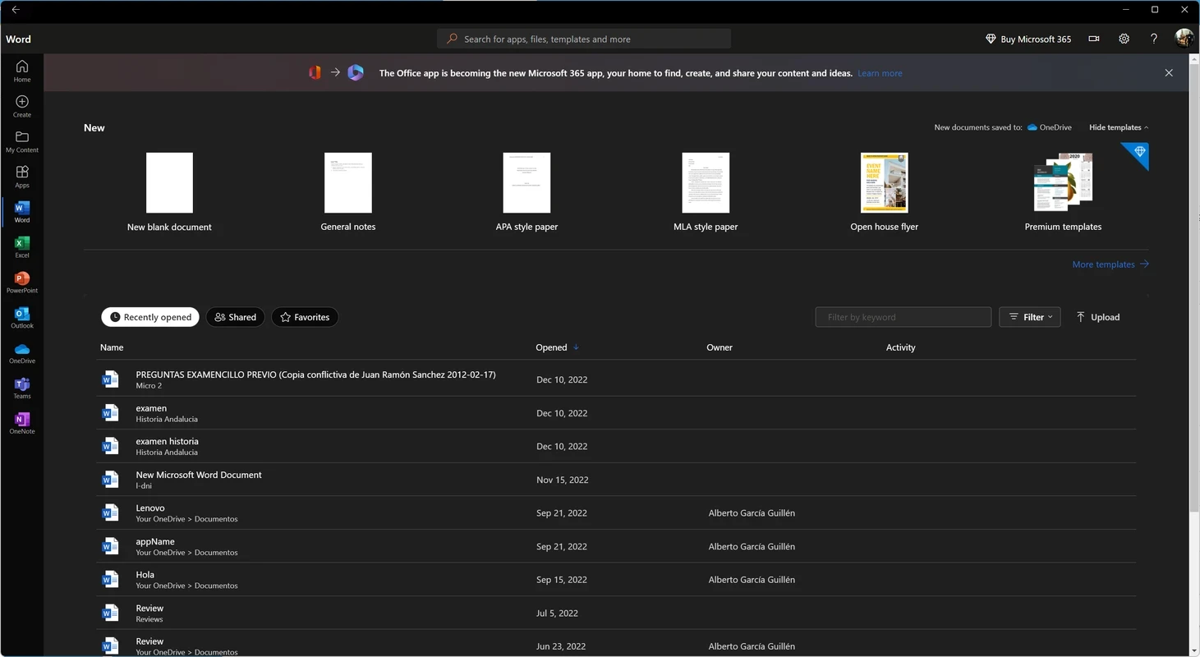Open PowerPoint from the left sidebar

pos(22,283)
